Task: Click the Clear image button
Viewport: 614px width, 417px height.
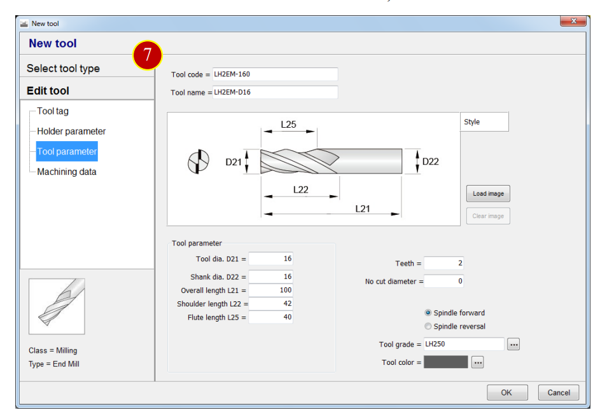Action: (488, 216)
